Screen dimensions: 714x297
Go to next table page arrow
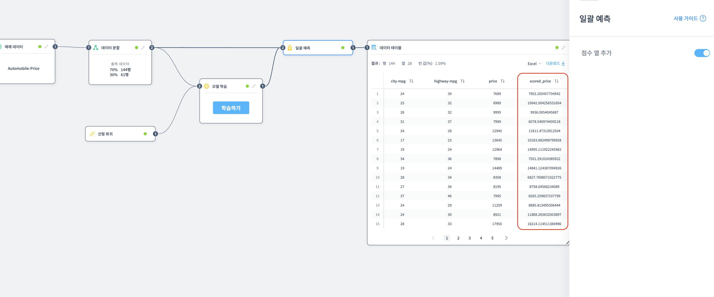(x=506, y=238)
